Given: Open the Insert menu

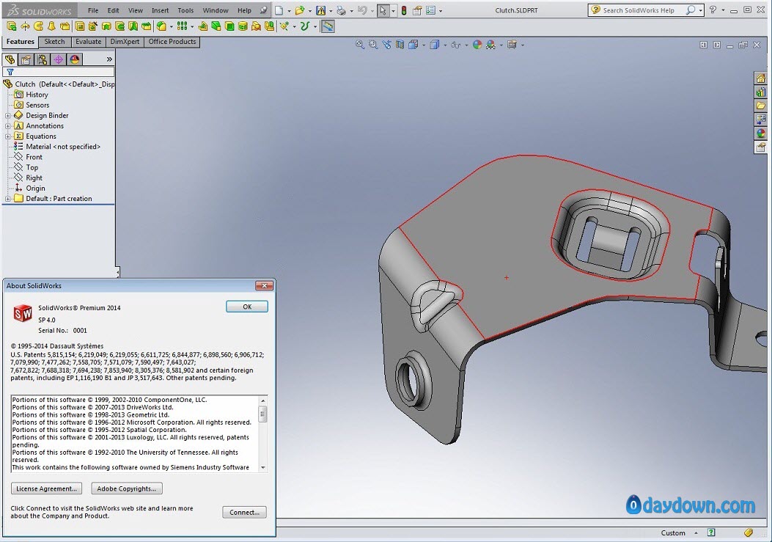Looking at the screenshot, I should click(x=160, y=10).
